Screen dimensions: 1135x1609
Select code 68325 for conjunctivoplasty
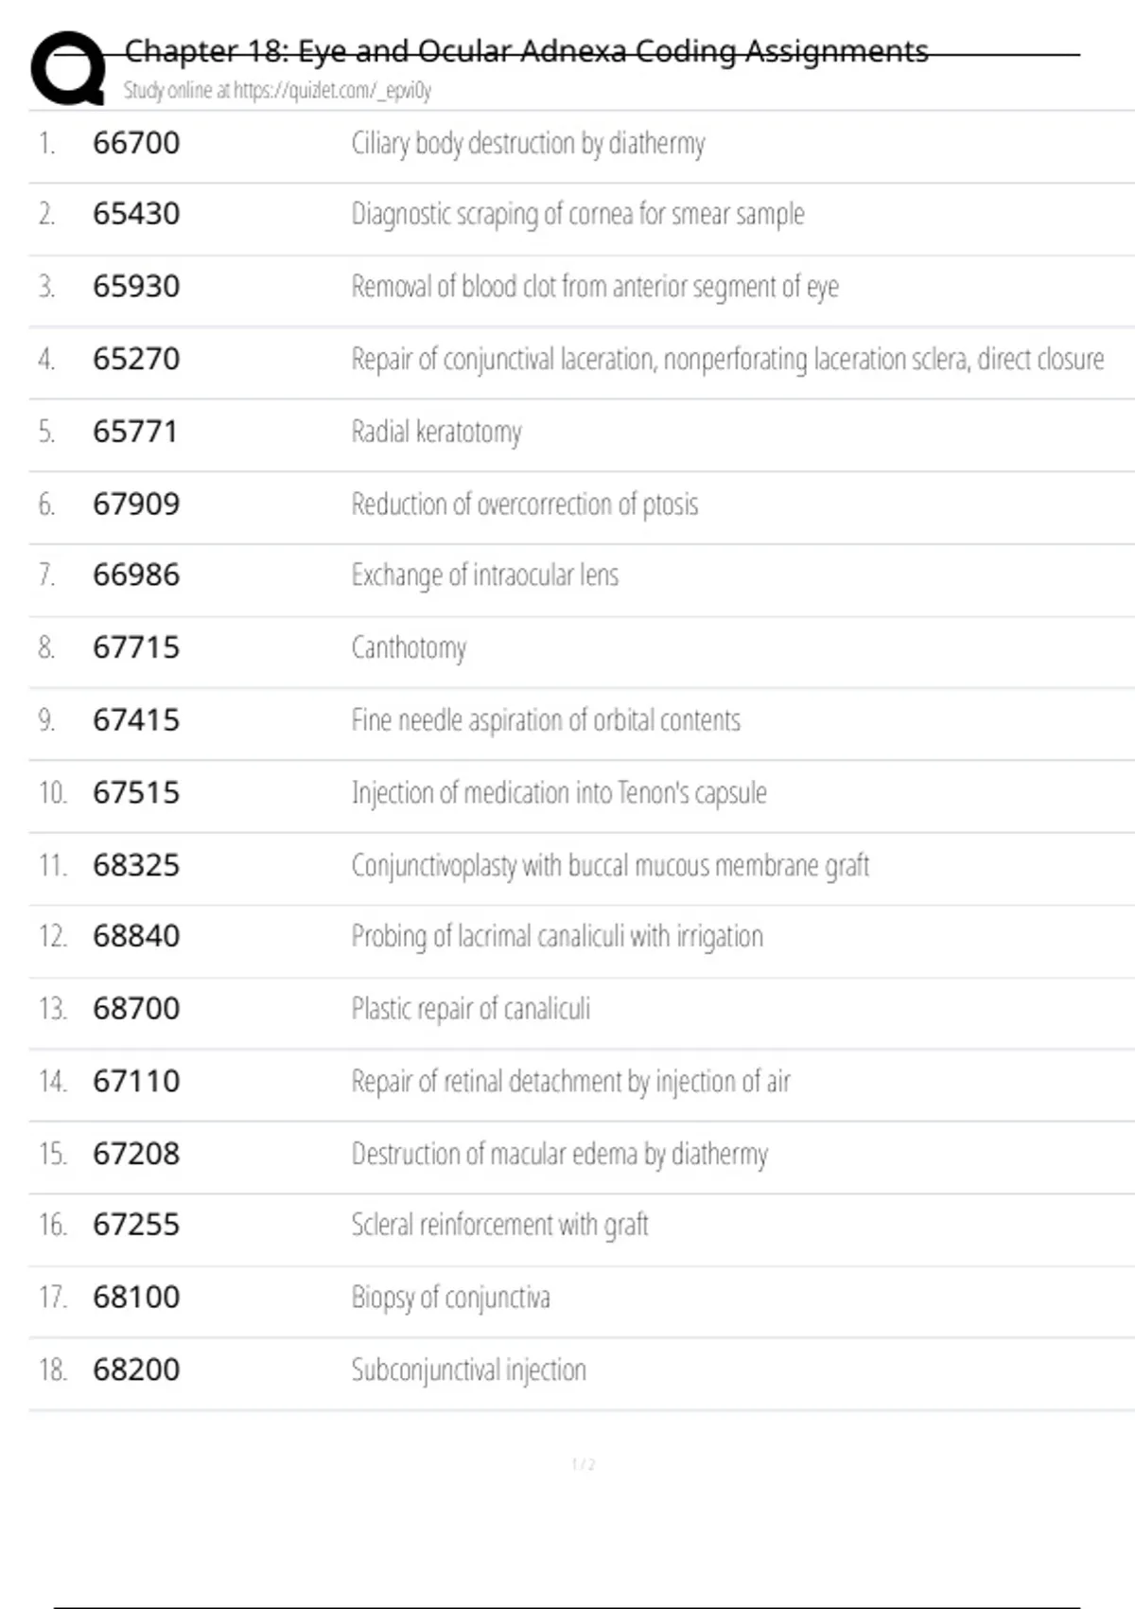coord(136,865)
